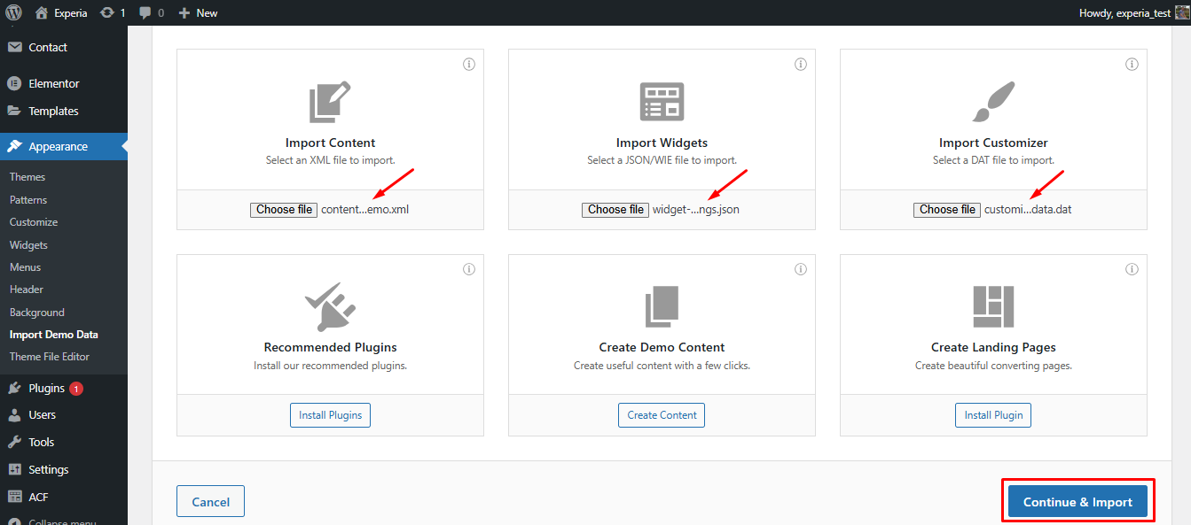Open the Customize submenu item
1191x525 pixels.
coord(34,222)
